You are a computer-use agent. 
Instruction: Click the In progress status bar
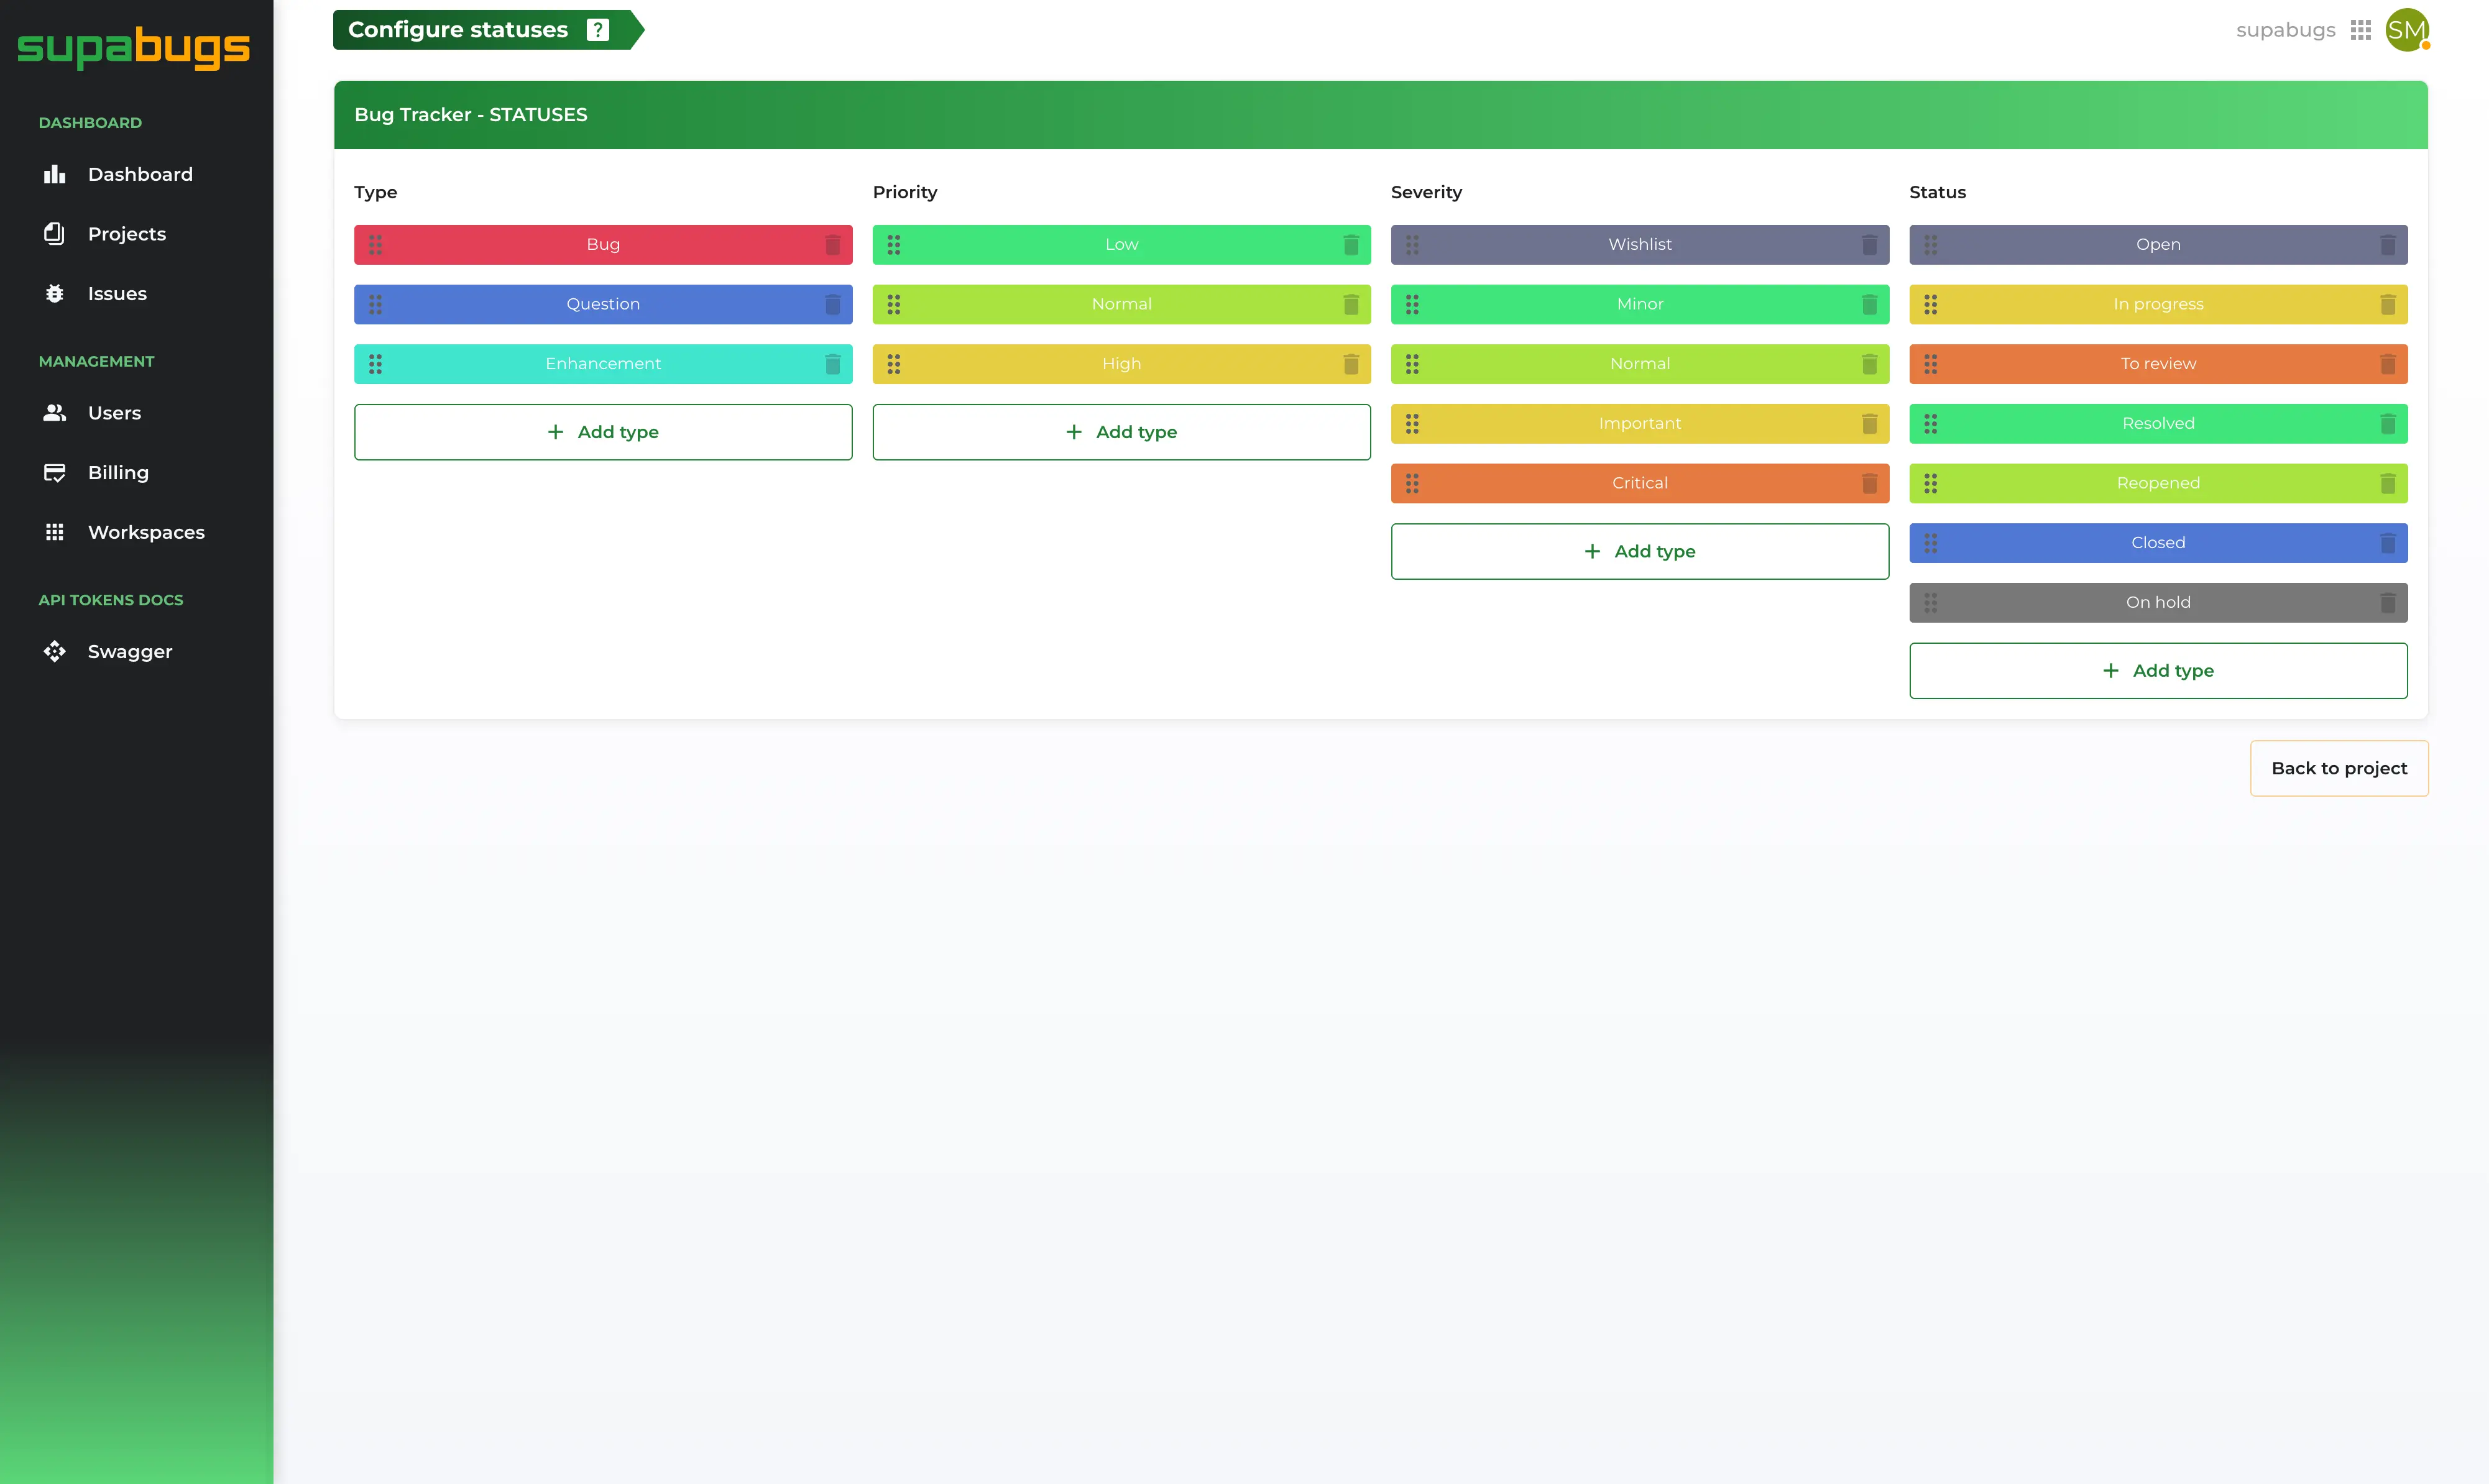point(2157,304)
